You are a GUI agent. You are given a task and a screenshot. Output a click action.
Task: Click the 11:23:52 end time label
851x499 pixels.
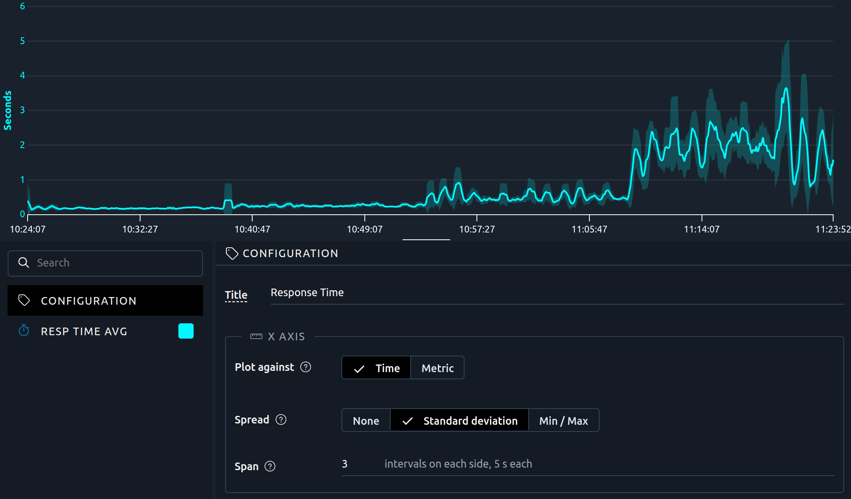[833, 230]
